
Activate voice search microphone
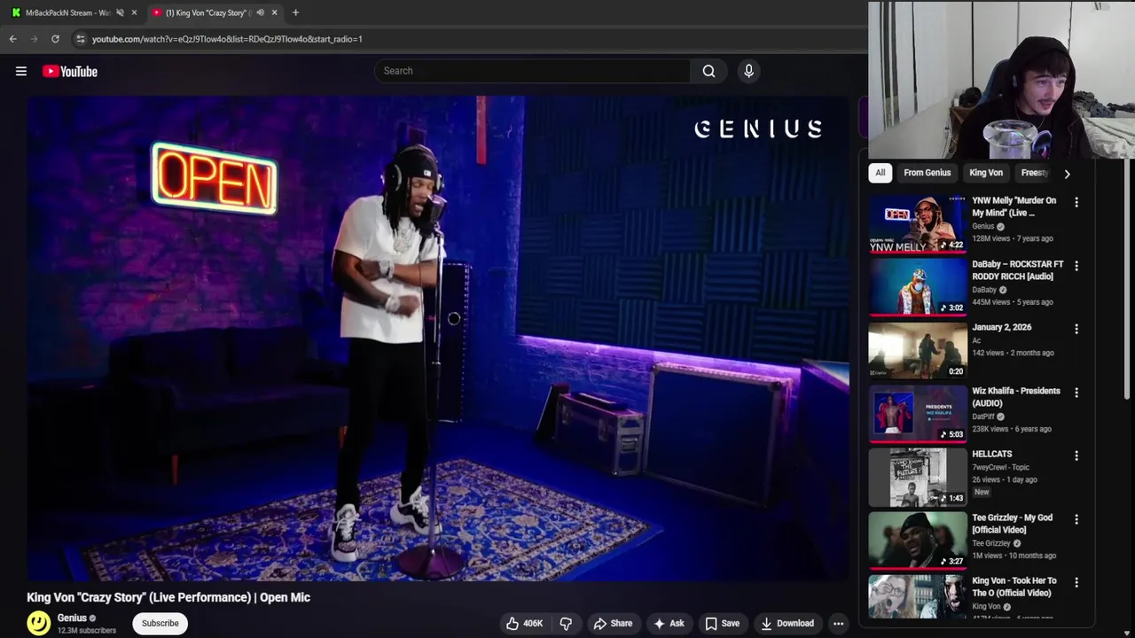[x=748, y=71]
